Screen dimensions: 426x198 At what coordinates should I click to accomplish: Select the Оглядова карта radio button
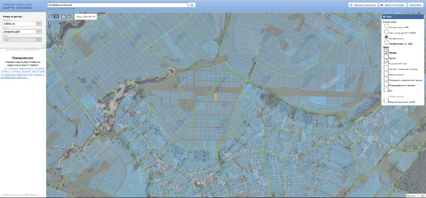[x=386, y=26]
